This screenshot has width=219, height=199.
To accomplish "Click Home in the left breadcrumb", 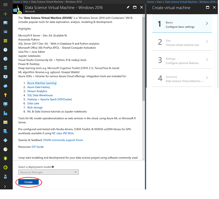I will coord(16,2).
